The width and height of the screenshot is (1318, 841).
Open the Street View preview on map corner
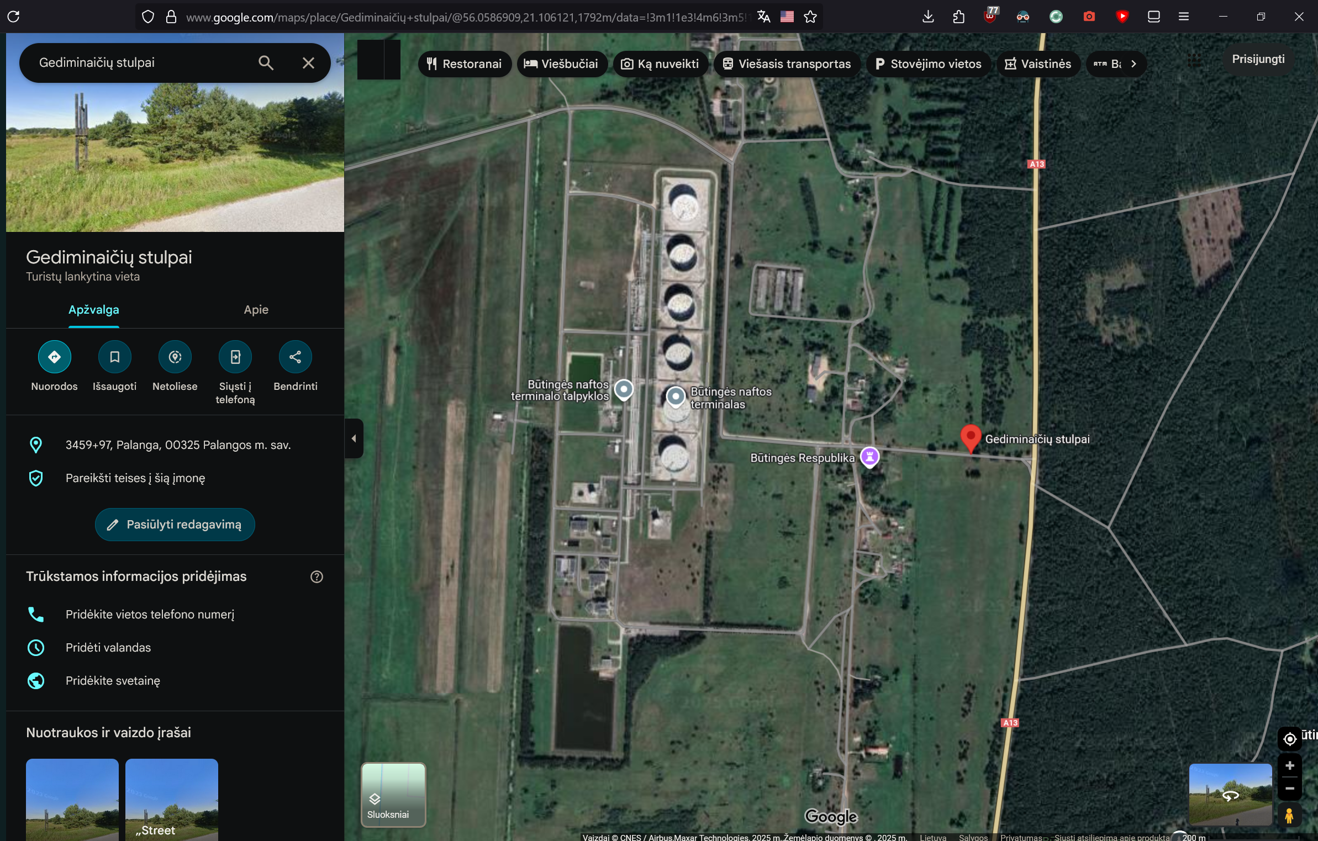pos(1230,795)
